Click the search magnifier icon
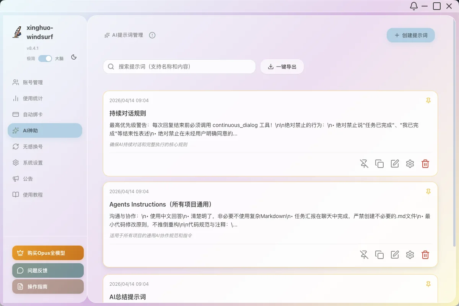The width and height of the screenshot is (459, 306). [111, 67]
